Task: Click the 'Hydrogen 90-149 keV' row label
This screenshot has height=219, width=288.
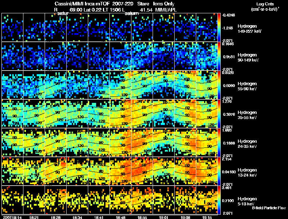Action: 248,58
